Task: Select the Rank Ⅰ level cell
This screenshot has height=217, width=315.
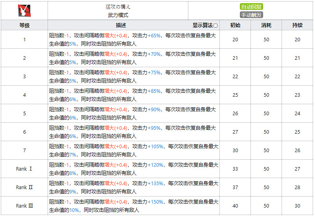Action: coord(24,169)
